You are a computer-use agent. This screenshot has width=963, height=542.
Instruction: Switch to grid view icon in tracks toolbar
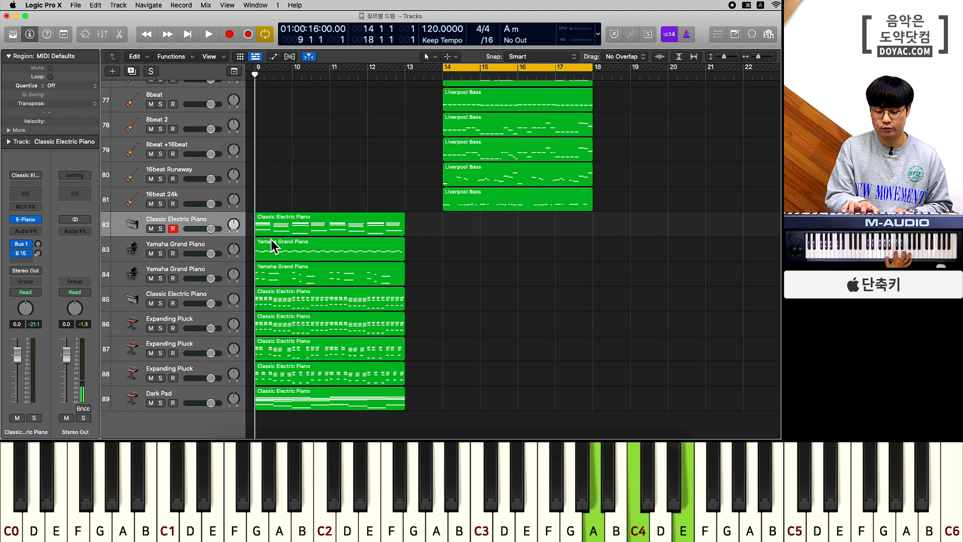240,57
